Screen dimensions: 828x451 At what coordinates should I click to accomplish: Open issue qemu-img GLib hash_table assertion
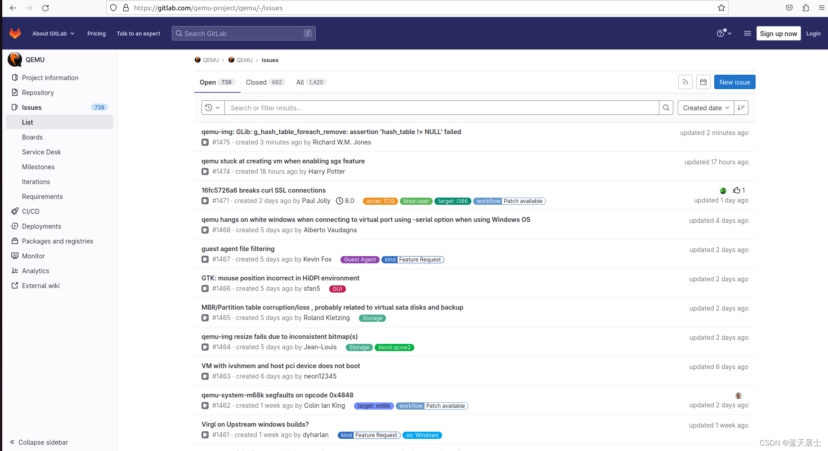pyautogui.click(x=331, y=131)
